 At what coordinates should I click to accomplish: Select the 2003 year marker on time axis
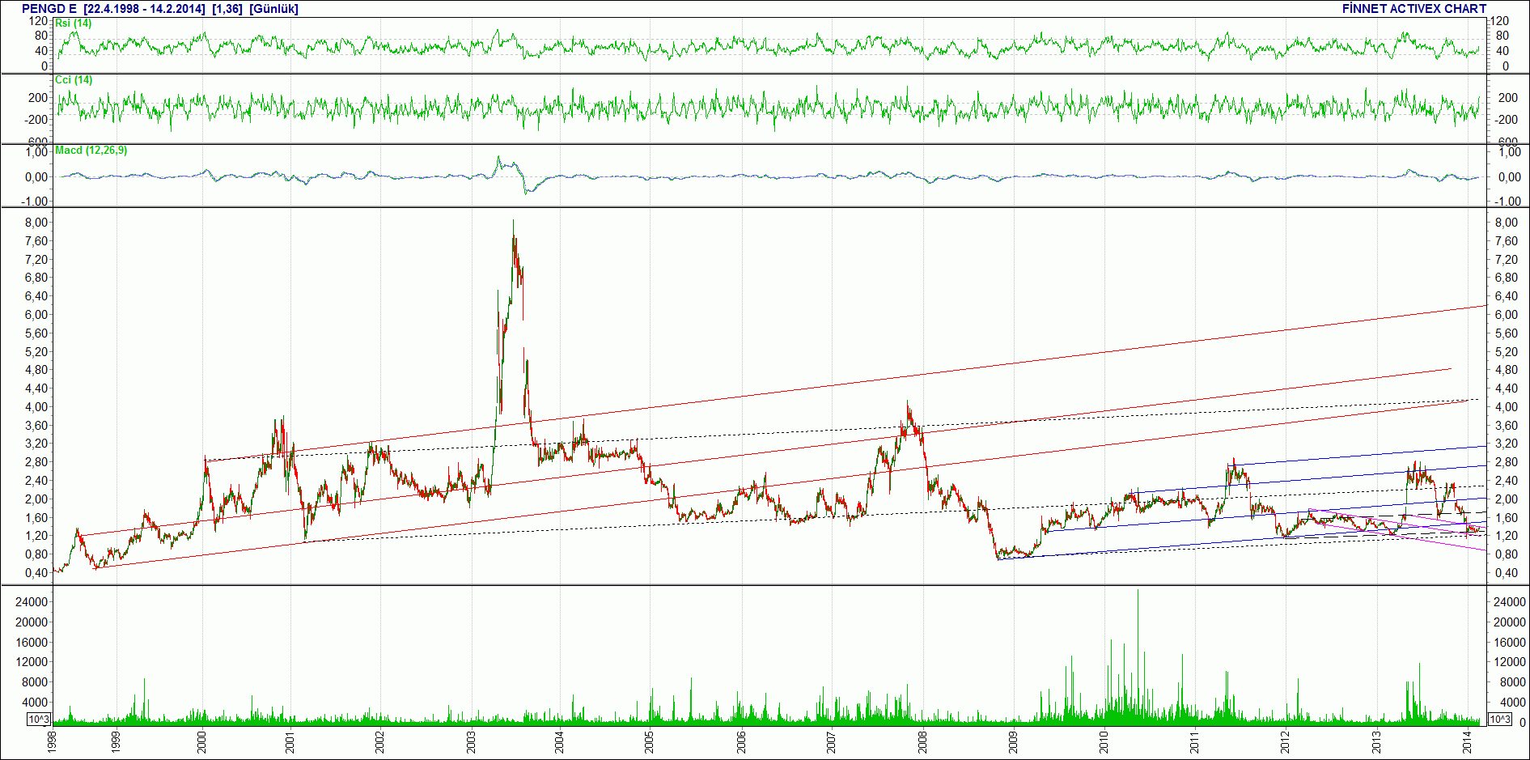[x=472, y=742]
